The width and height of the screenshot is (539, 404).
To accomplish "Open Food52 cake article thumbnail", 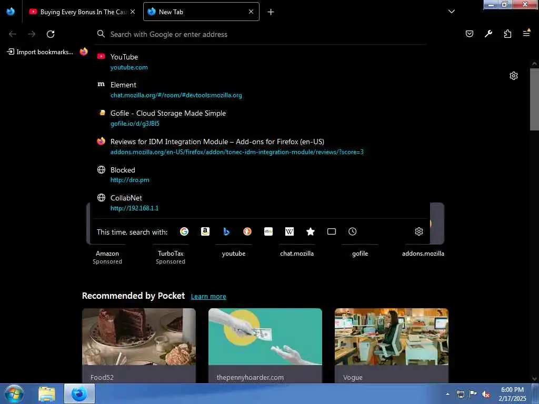I will 139,337.
